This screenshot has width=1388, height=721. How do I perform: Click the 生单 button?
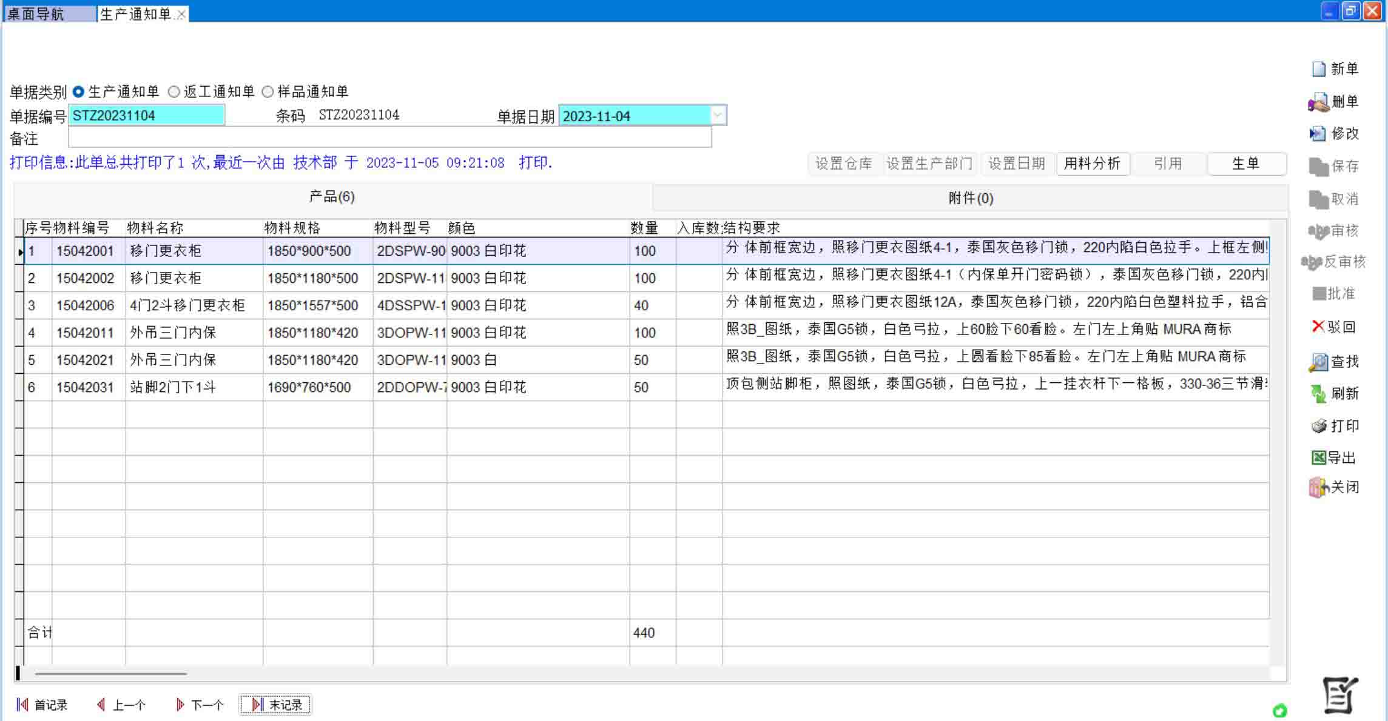click(1246, 164)
